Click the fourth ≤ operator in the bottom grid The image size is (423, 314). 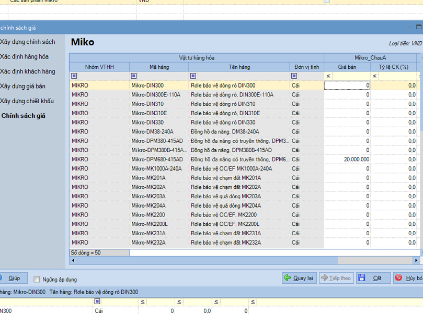253,301
